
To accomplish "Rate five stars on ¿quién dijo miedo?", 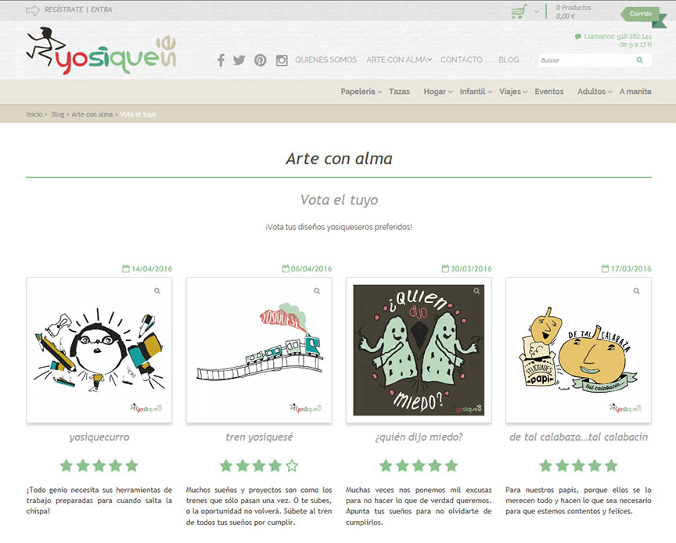I will click(450, 464).
